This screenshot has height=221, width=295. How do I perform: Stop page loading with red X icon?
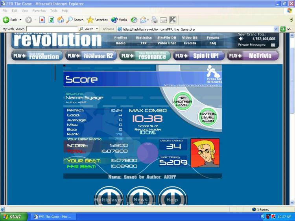click(x=42, y=20)
